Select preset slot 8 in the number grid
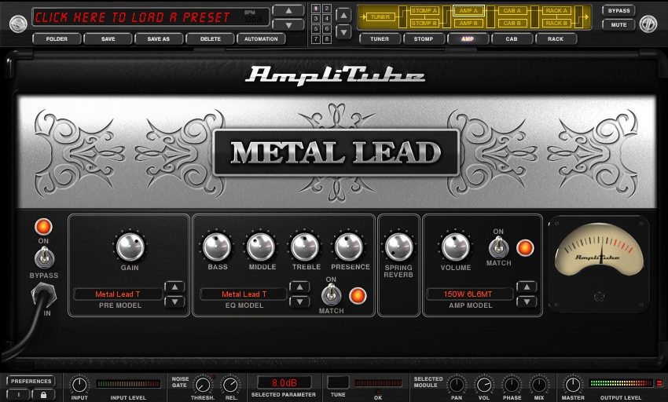The height and width of the screenshot is (402, 668). click(326, 39)
